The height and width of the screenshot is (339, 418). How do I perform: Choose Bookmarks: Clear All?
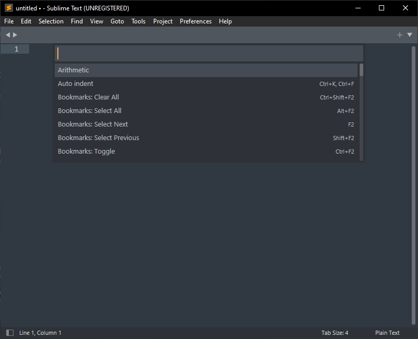(x=206, y=97)
